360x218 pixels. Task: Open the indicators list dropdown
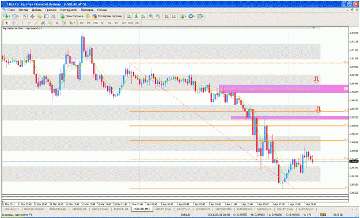[x=183, y=16]
